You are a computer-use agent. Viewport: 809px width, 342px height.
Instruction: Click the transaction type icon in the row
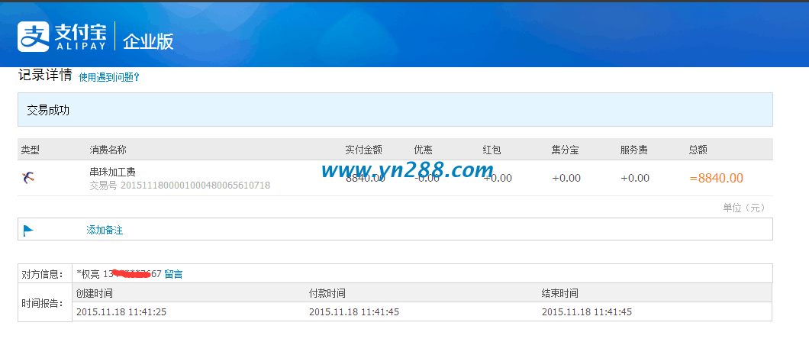point(28,178)
